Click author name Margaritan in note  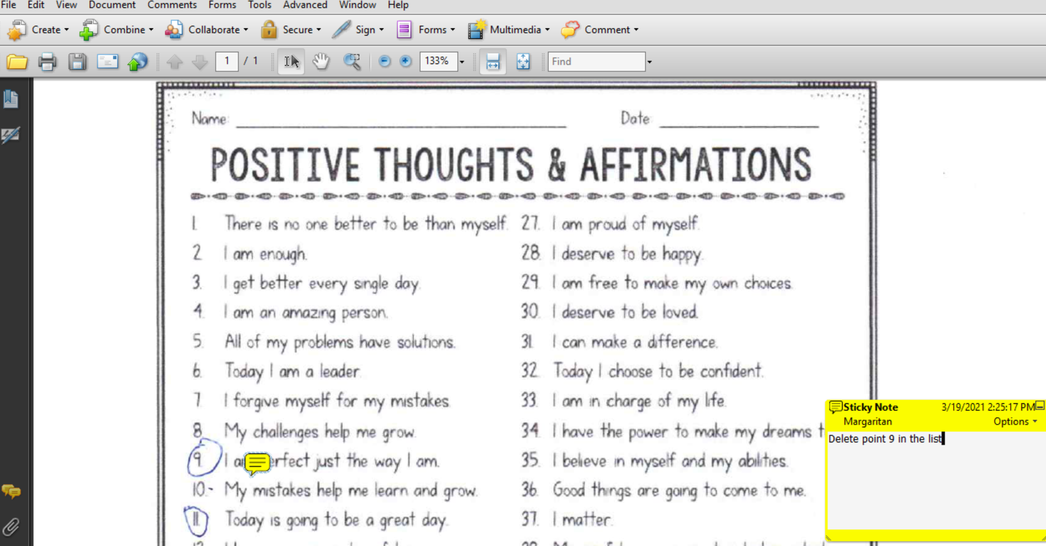coord(867,422)
